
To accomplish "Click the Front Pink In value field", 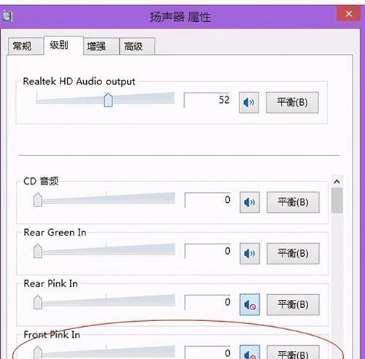I will coord(207,352).
